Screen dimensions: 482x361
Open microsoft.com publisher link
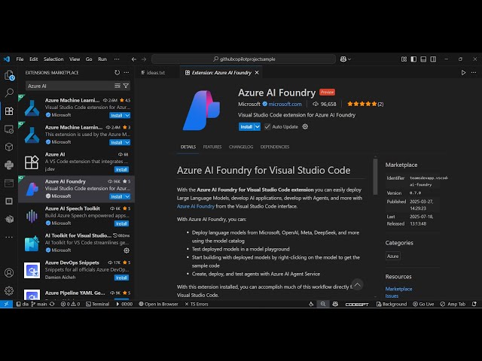285,104
